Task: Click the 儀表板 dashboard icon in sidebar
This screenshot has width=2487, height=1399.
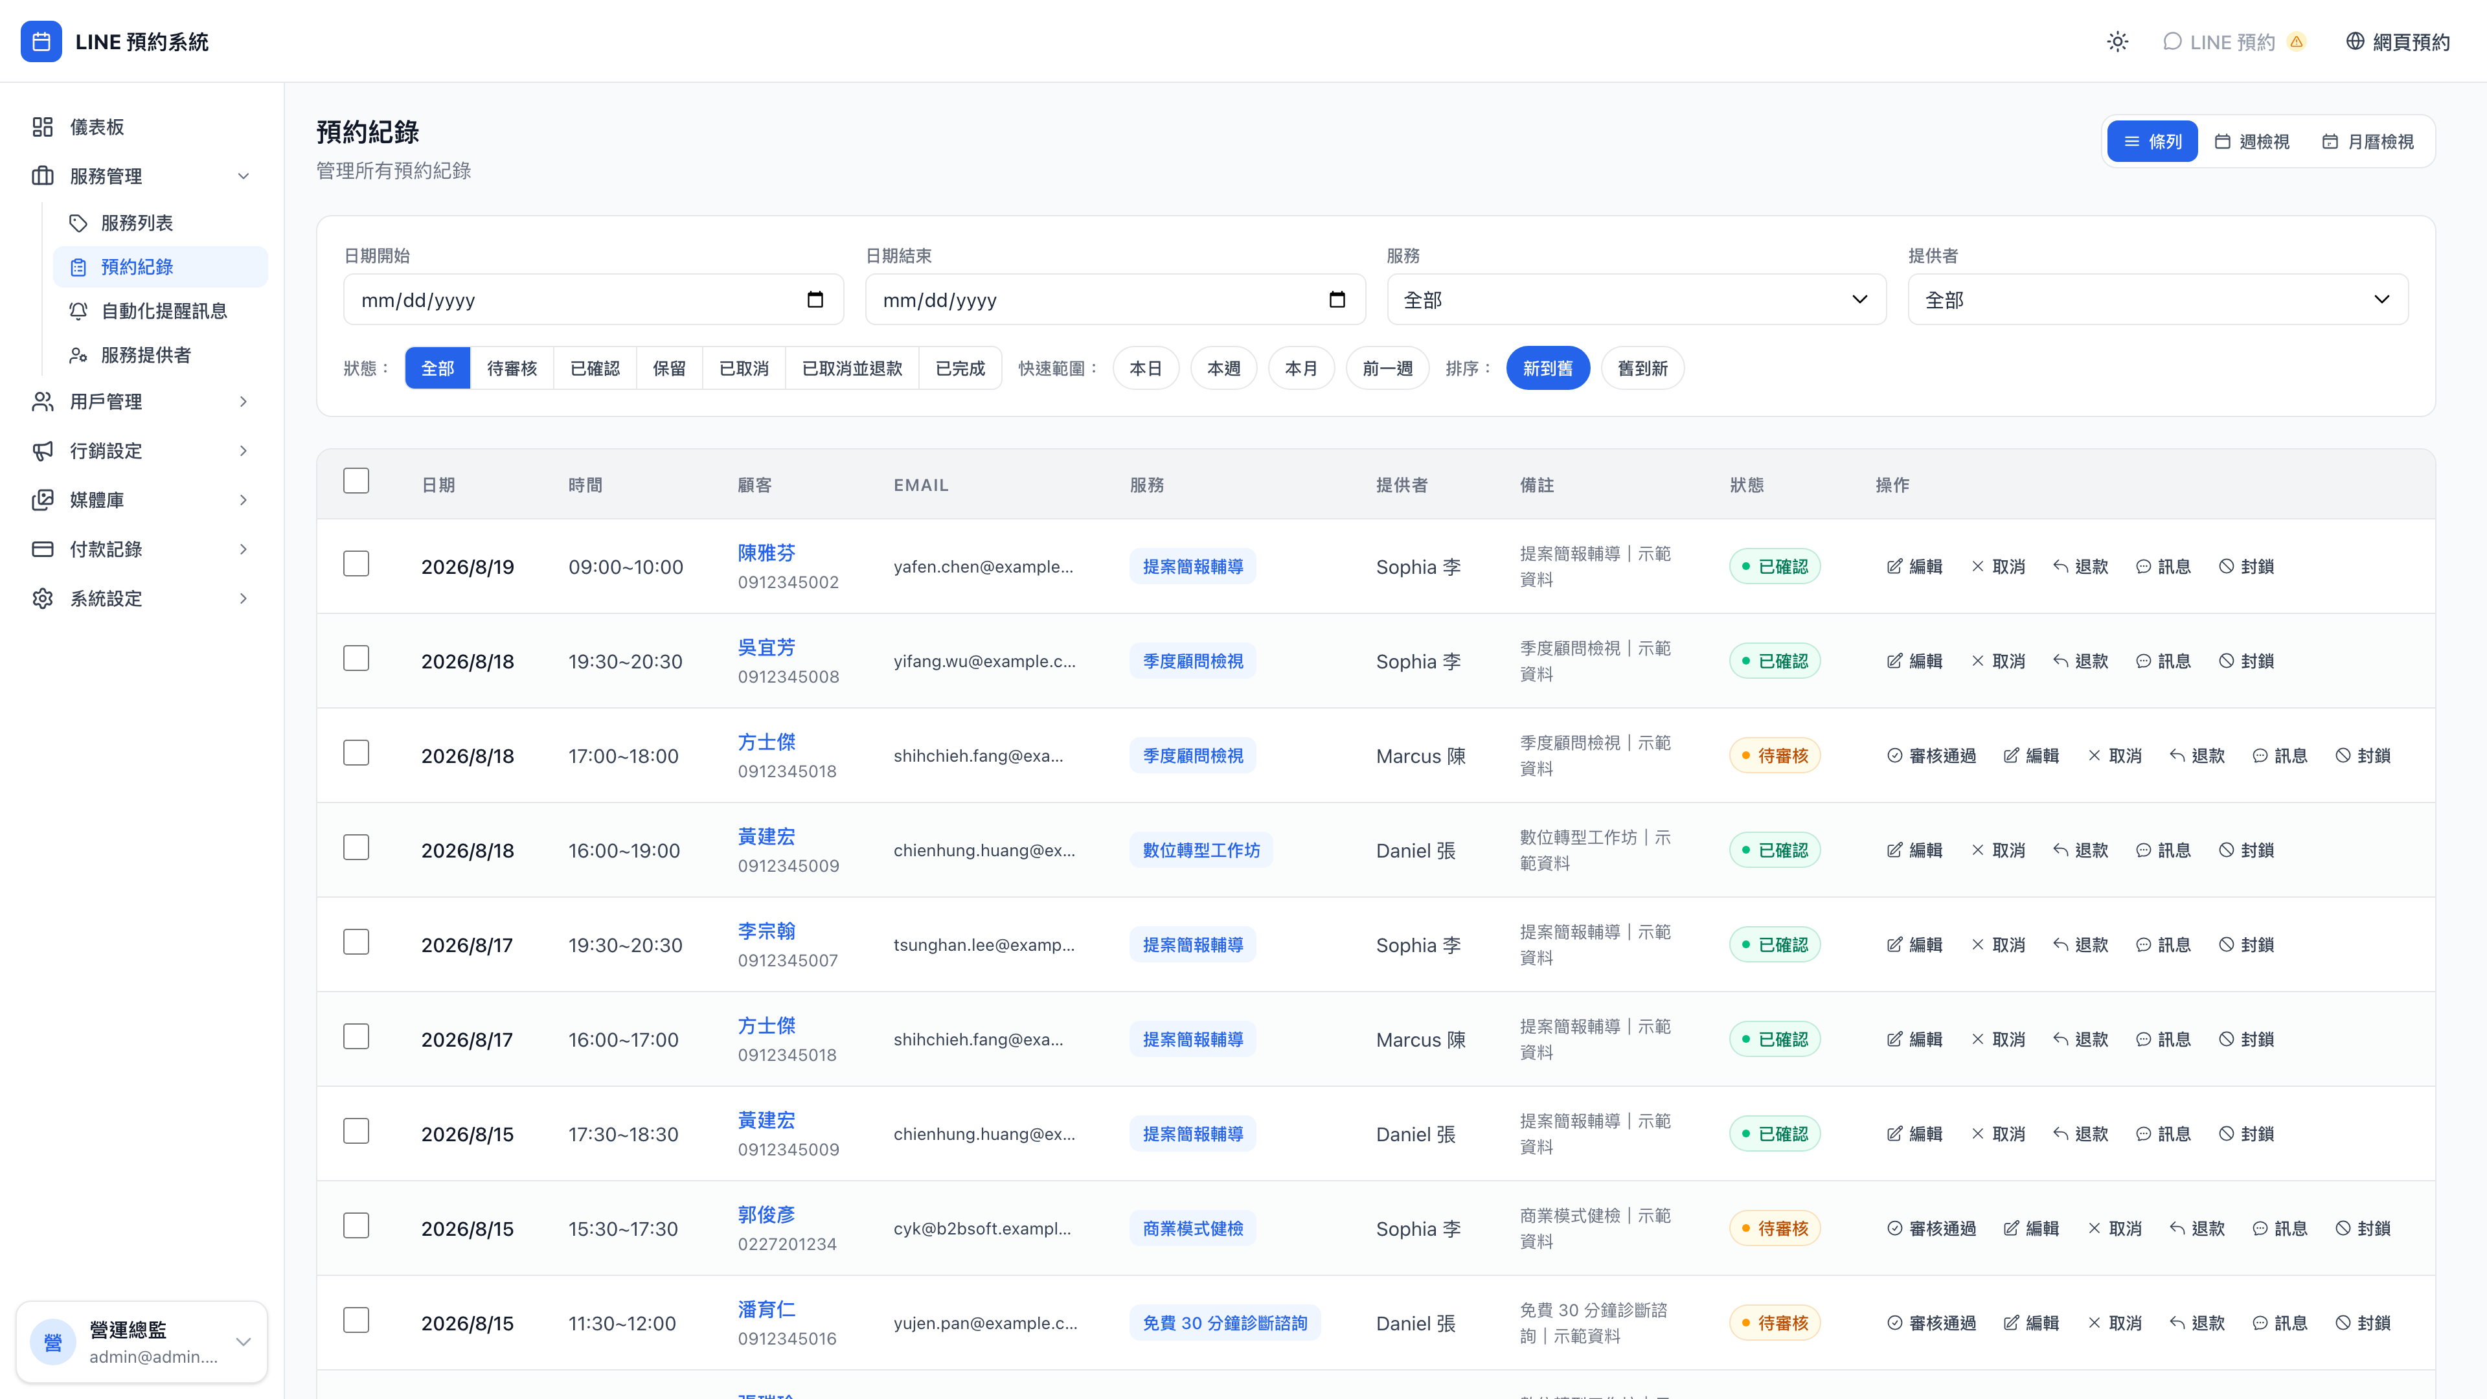Action: [x=43, y=126]
